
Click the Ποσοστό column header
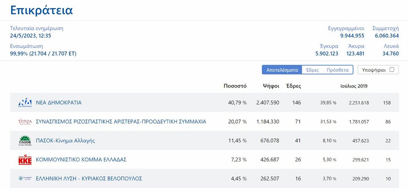[x=235, y=86]
